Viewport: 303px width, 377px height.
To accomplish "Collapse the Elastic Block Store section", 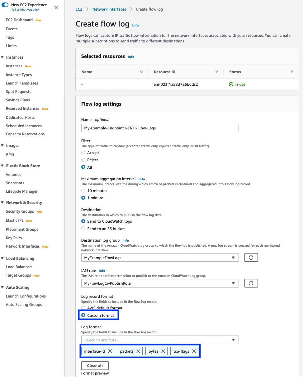I will coord(3,166).
